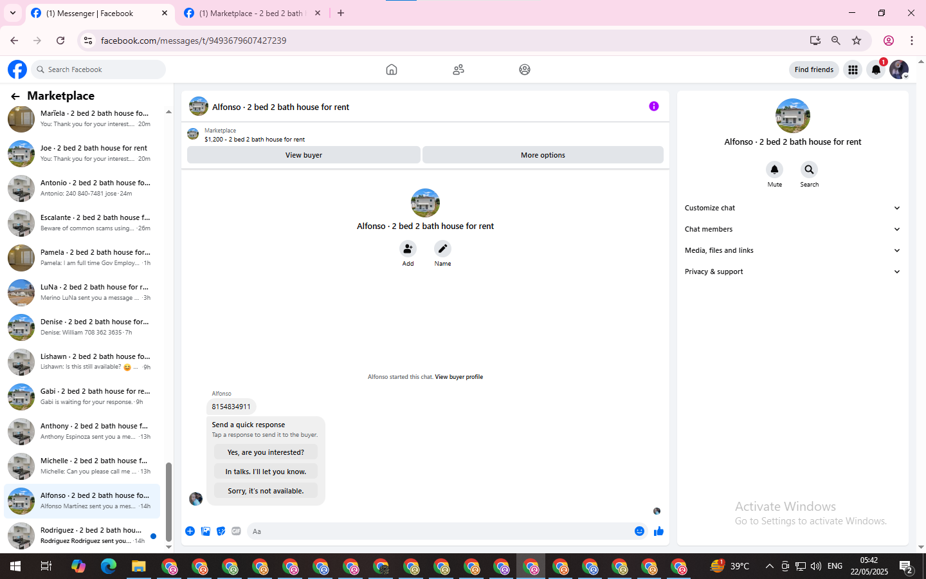This screenshot has height=579, width=926.
Task: Click the More options button
Action: click(x=543, y=155)
